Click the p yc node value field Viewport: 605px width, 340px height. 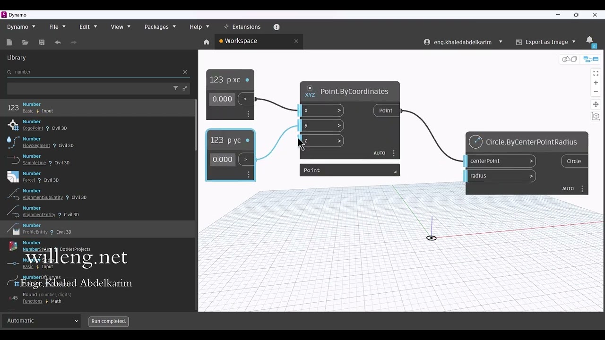(x=222, y=160)
